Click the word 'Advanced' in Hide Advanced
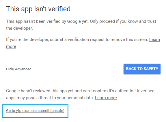This screenshot has width=166, height=122. tap(23, 69)
